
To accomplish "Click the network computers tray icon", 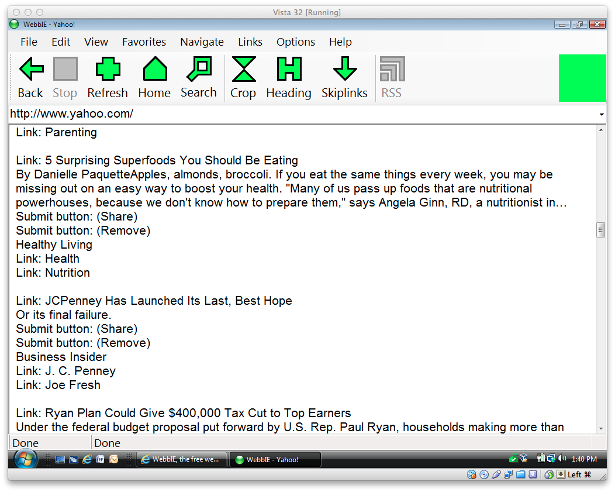I will pyautogui.click(x=551, y=458).
